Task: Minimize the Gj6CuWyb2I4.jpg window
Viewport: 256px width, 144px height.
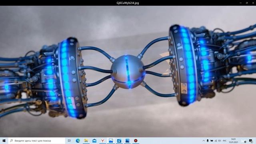Action: [240, 3]
